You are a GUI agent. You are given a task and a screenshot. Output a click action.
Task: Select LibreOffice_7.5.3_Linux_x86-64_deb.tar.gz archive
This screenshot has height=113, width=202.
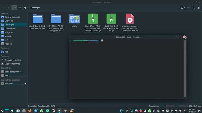(111, 23)
